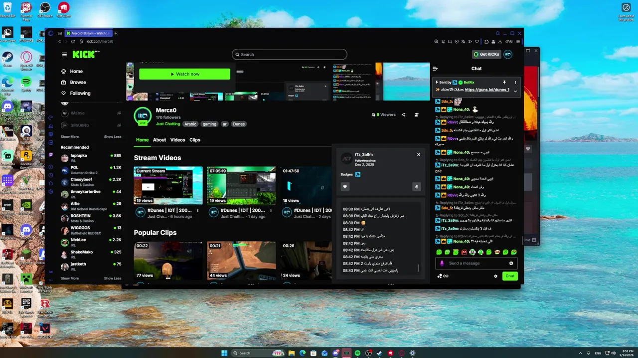This screenshot has width=638, height=358.
Task: Click Show Less under Recommended list
Action: 113,278
